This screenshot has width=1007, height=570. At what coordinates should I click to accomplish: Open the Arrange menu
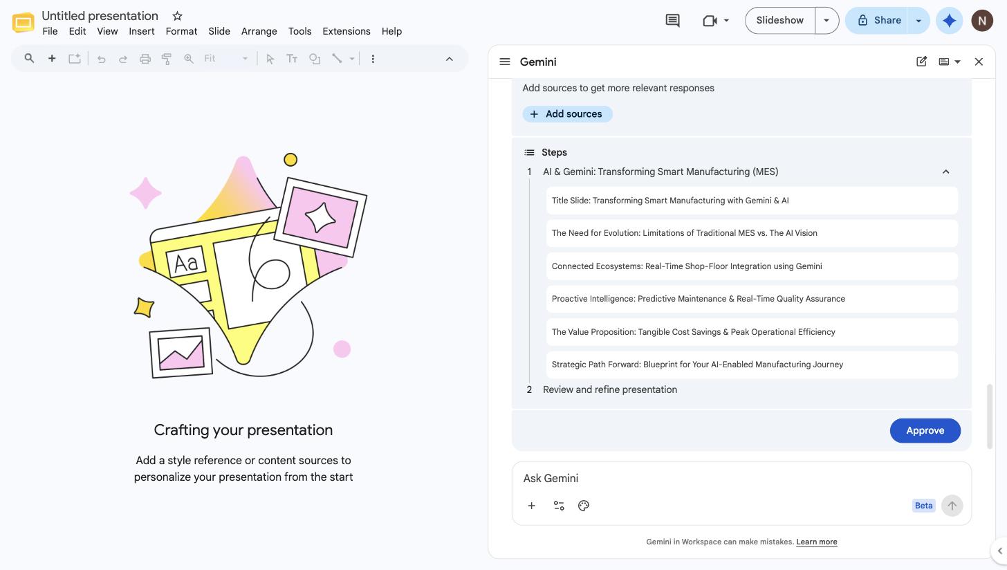(x=259, y=31)
